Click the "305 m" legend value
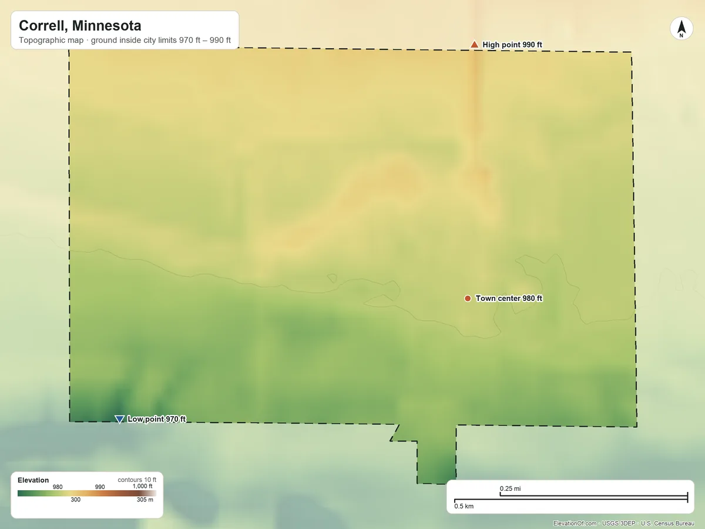This screenshot has width=705, height=529. [x=145, y=500]
